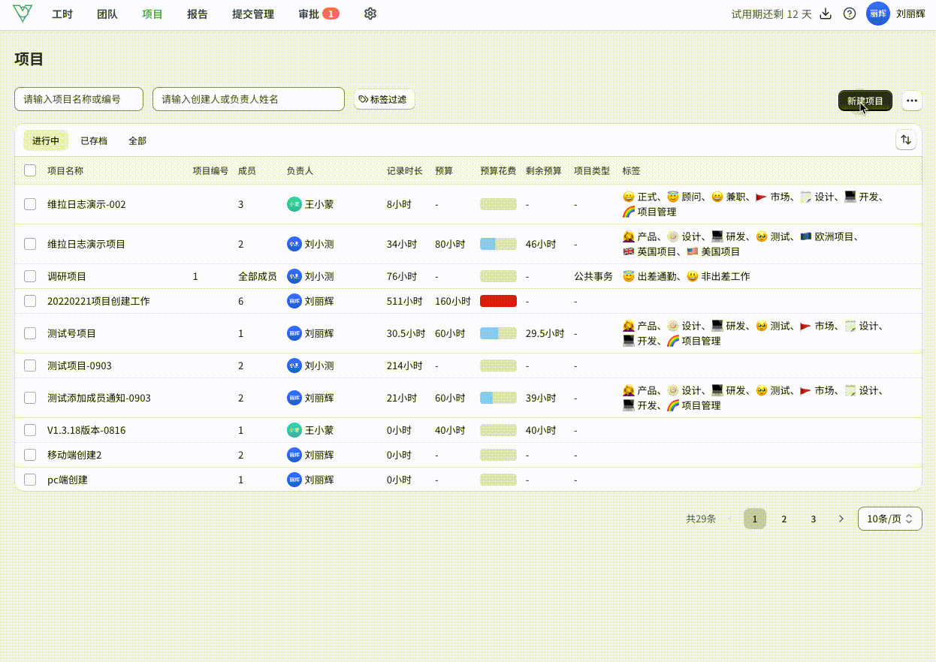Focus the project name or number search field
The image size is (936, 662).
79,99
